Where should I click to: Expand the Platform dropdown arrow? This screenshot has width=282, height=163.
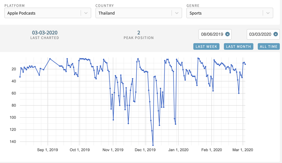86,13
